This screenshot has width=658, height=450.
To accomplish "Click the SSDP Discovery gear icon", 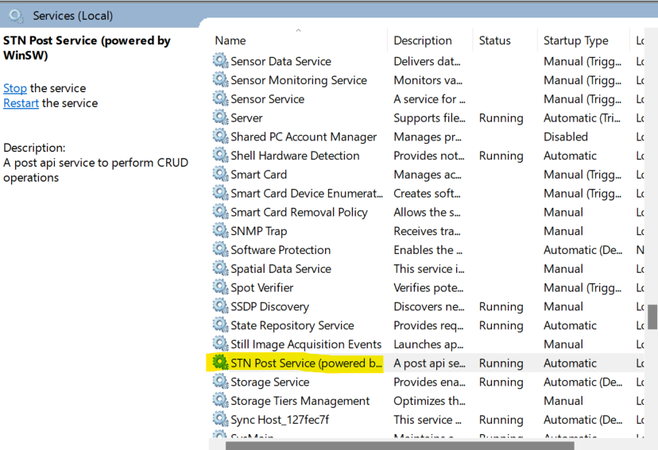I will (220, 306).
